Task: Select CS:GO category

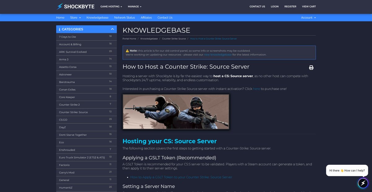Action: [x=86, y=120]
